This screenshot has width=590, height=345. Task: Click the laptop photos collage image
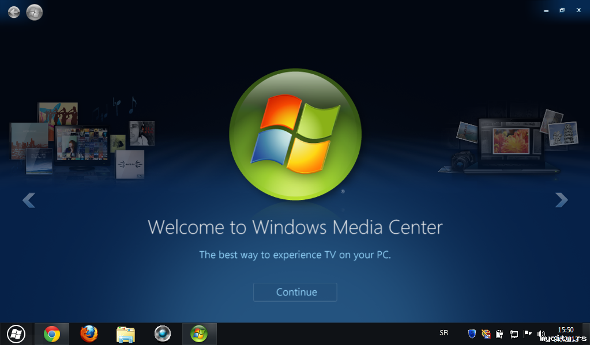[509, 141]
